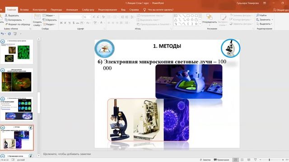Open the Рецензирование (Review) tab
Screen dimensions: 289x162
(107, 10)
